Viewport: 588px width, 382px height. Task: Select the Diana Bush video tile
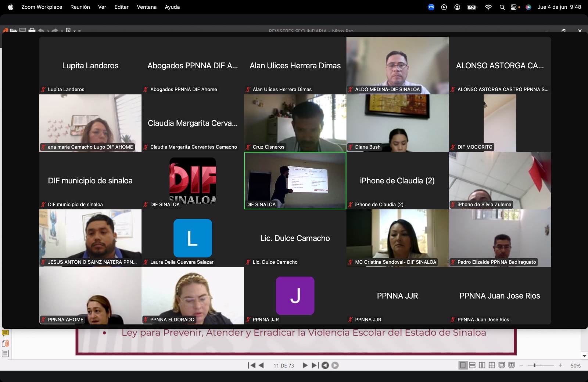[397, 123]
